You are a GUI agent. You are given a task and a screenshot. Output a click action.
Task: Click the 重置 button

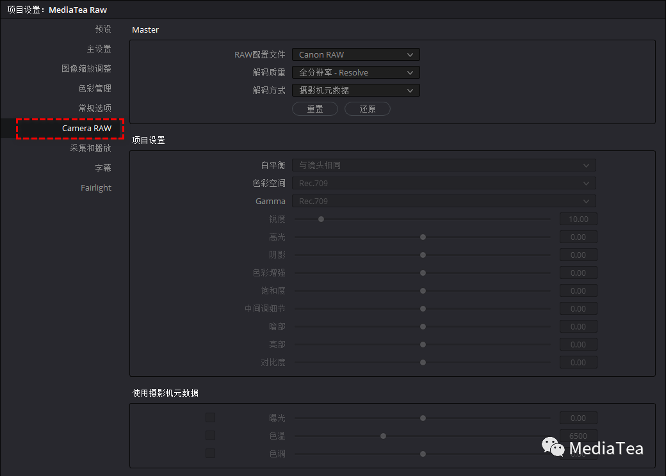pos(315,109)
